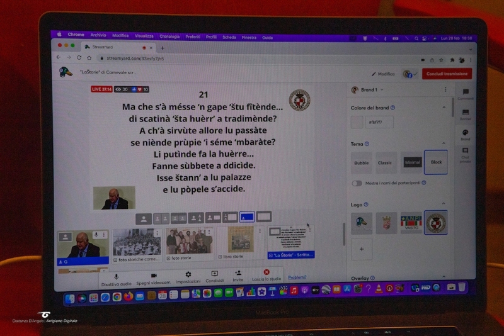Select the single person layout icon
This screenshot has width=504, height=336.
144,219
